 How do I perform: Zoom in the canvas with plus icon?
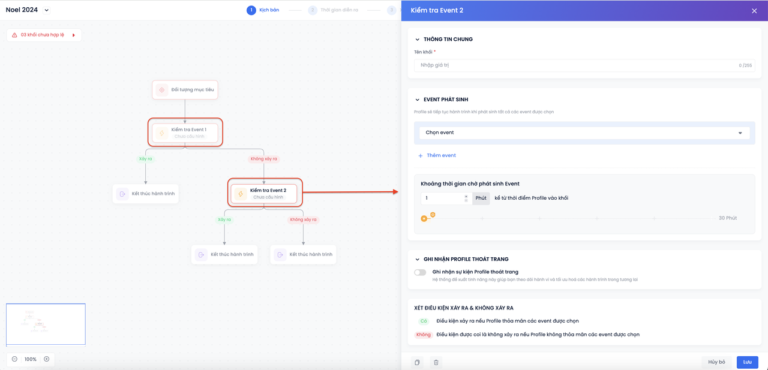(x=47, y=359)
